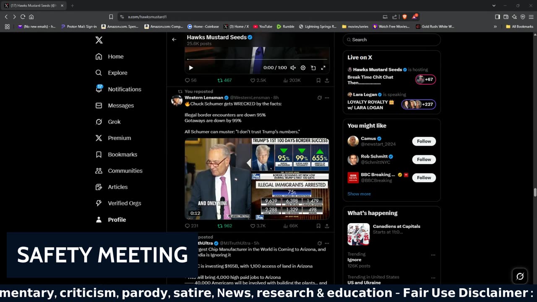This screenshot has width=537, height=302.
Task: Play the top video
Action: 191,68
